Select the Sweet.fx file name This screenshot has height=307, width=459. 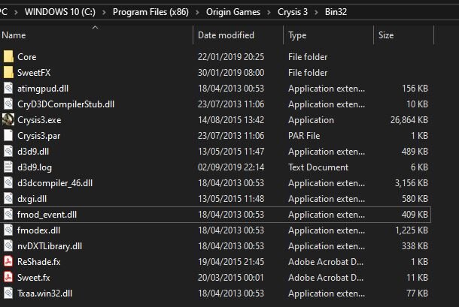(x=34, y=278)
